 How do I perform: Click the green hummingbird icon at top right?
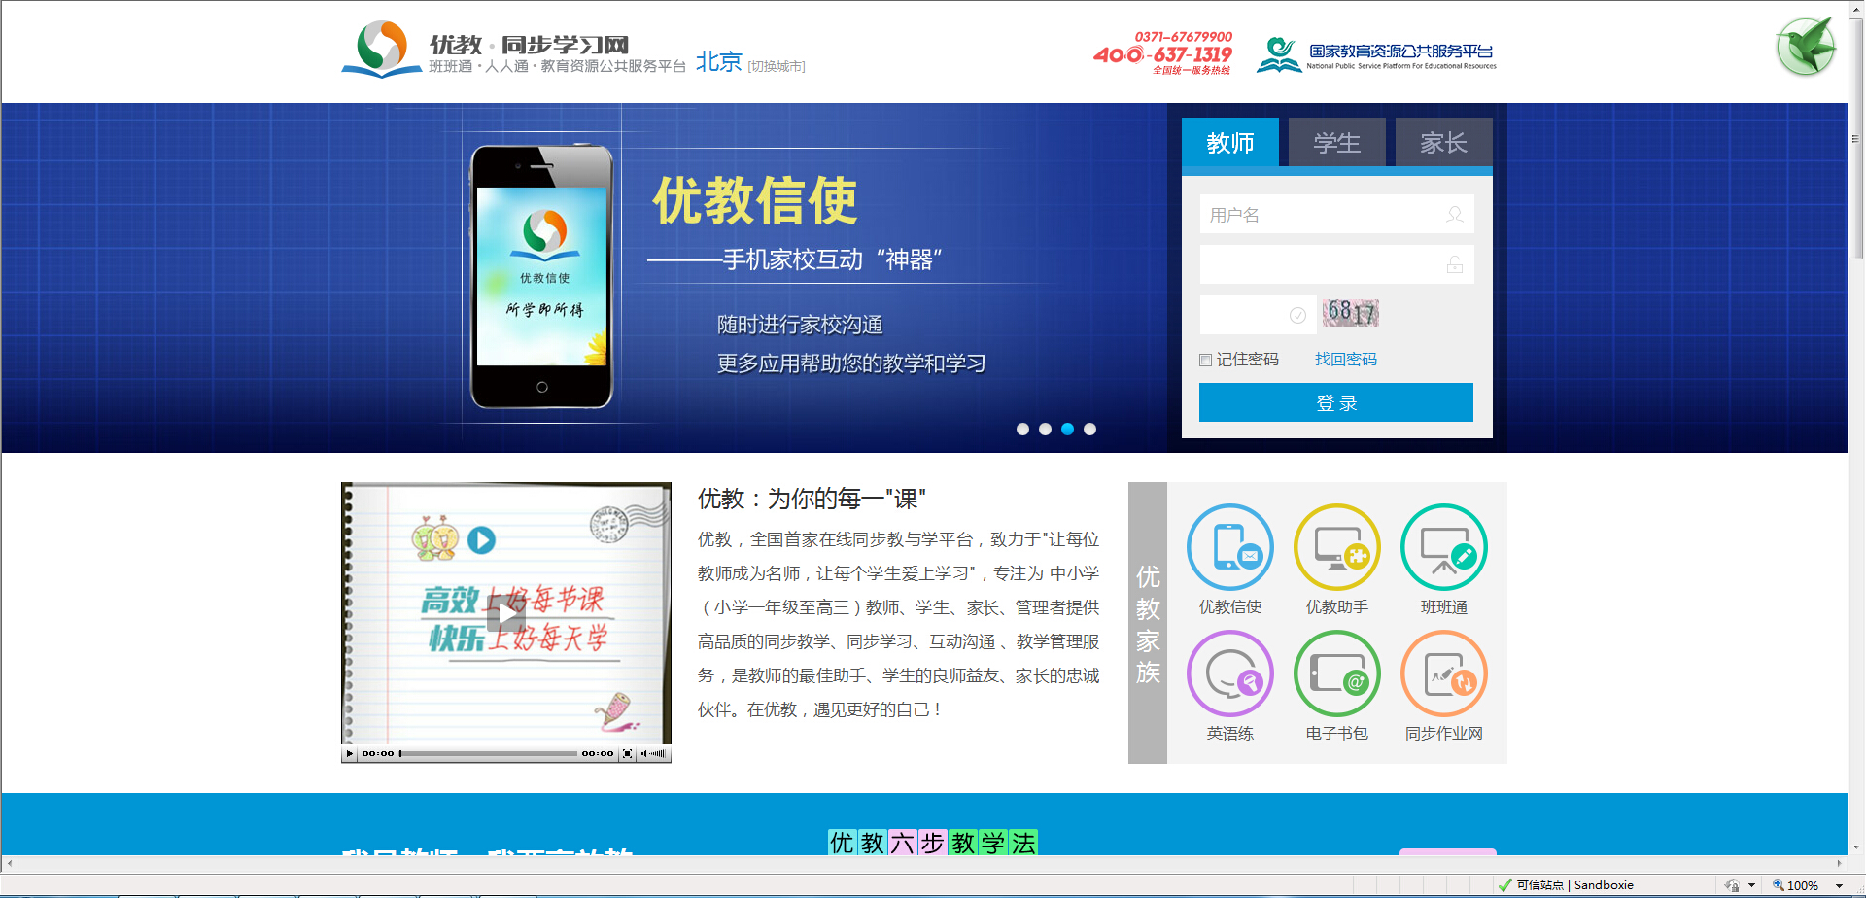[1805, 47]
